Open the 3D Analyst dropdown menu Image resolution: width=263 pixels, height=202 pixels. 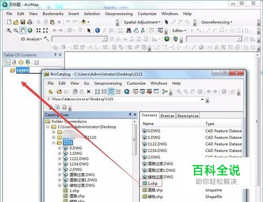click(31, 39)
